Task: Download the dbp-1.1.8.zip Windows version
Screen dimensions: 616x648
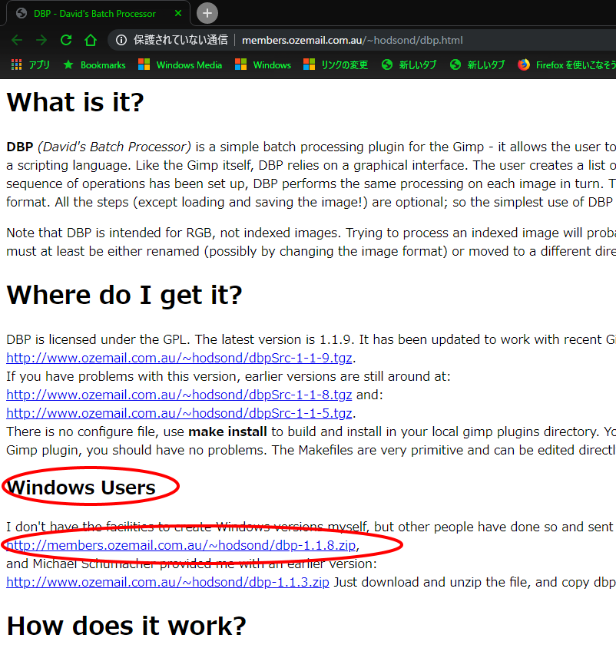Action: 181,546
